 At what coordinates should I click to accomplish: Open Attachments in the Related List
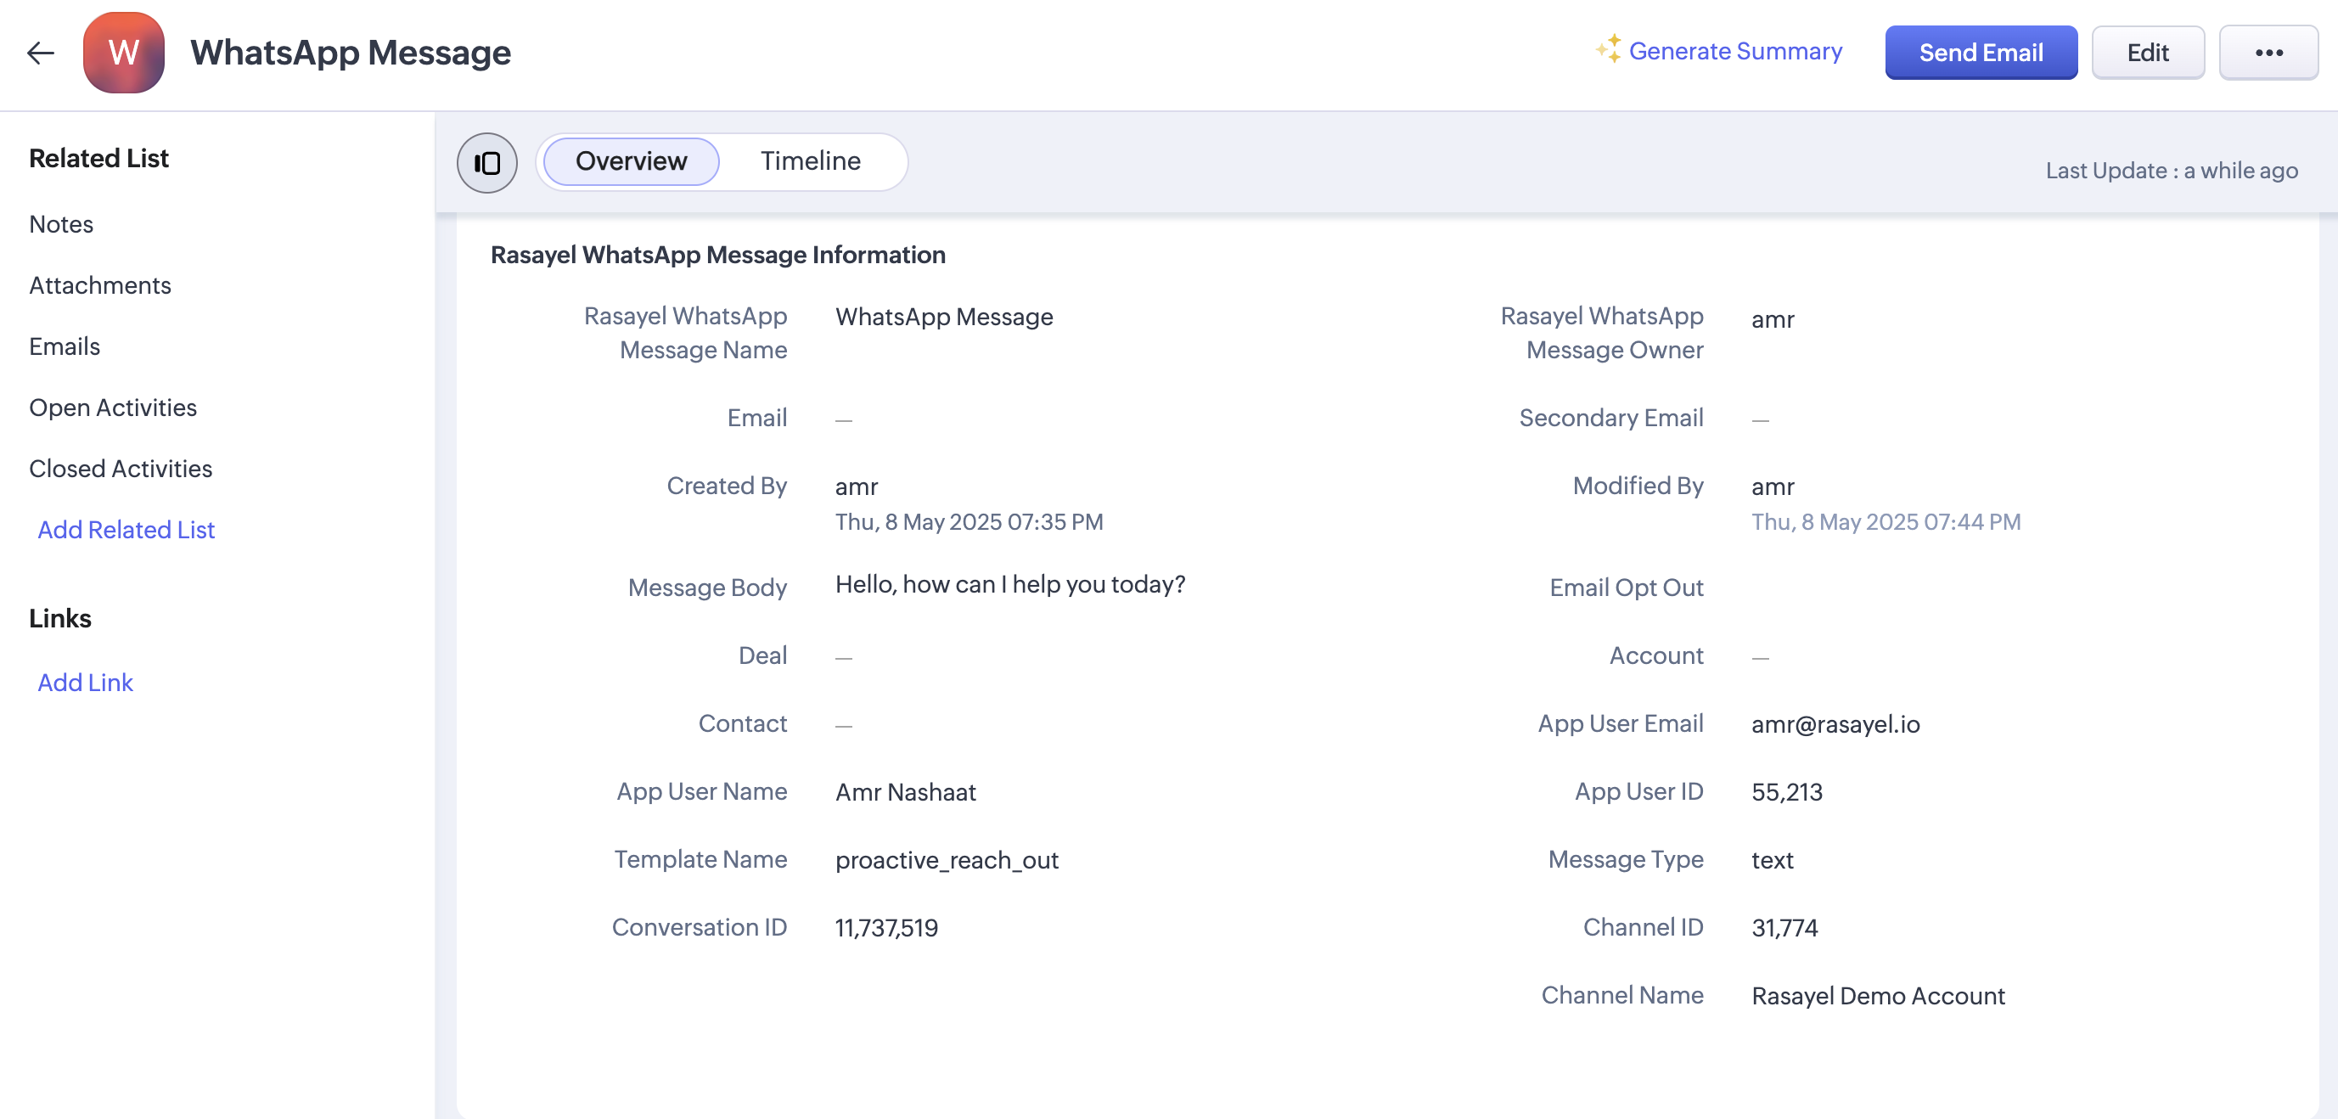[100, 285]
